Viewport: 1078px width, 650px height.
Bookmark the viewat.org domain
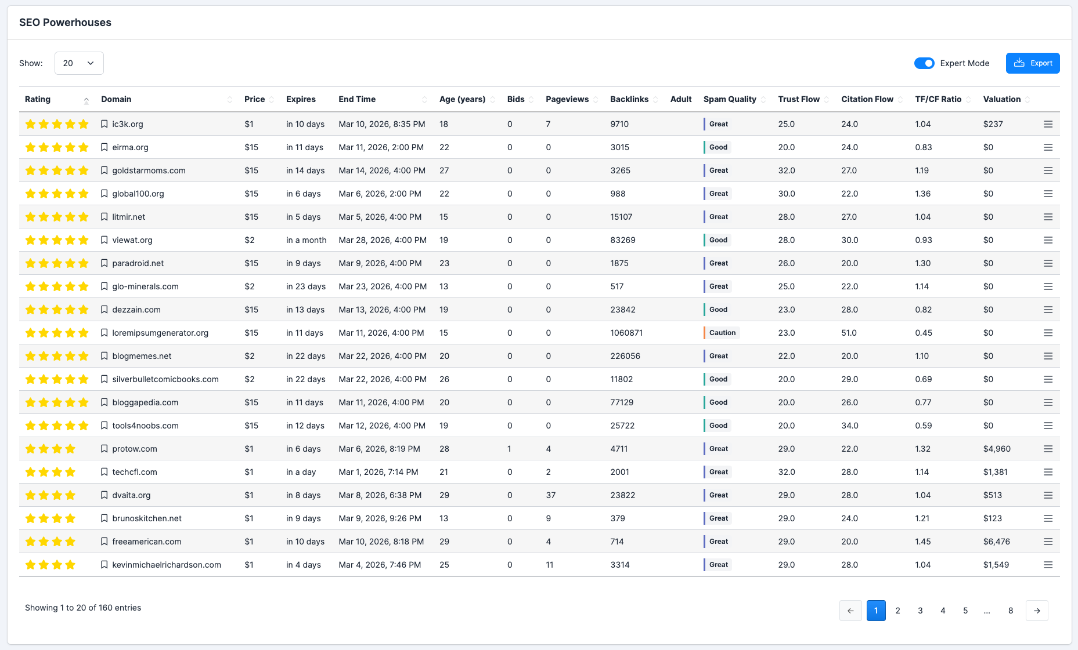pos(104,239)
